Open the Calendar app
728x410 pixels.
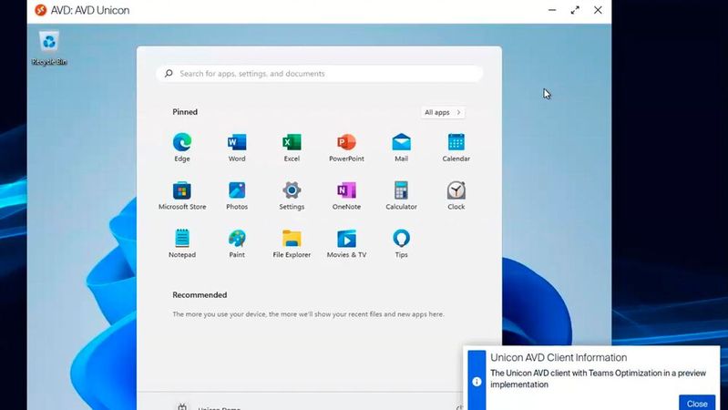(x=456, y=148)
